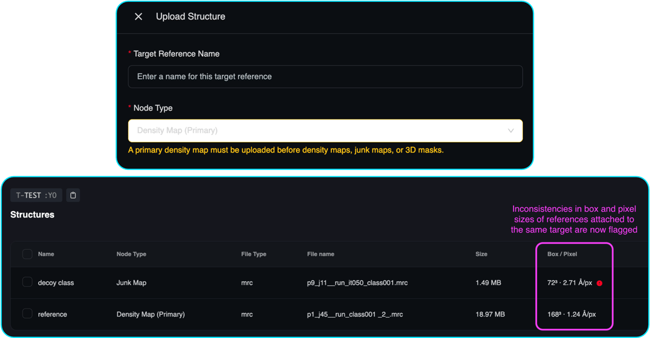Screen dimensions: 650x338
Task: Click file name p9_j11__run_it050_class001.mrc
Action: (358, 283)
